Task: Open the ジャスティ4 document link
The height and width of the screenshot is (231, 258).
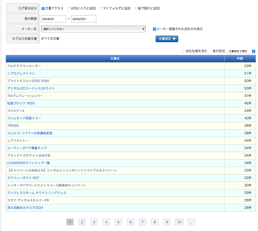Action: pos(16,111)
